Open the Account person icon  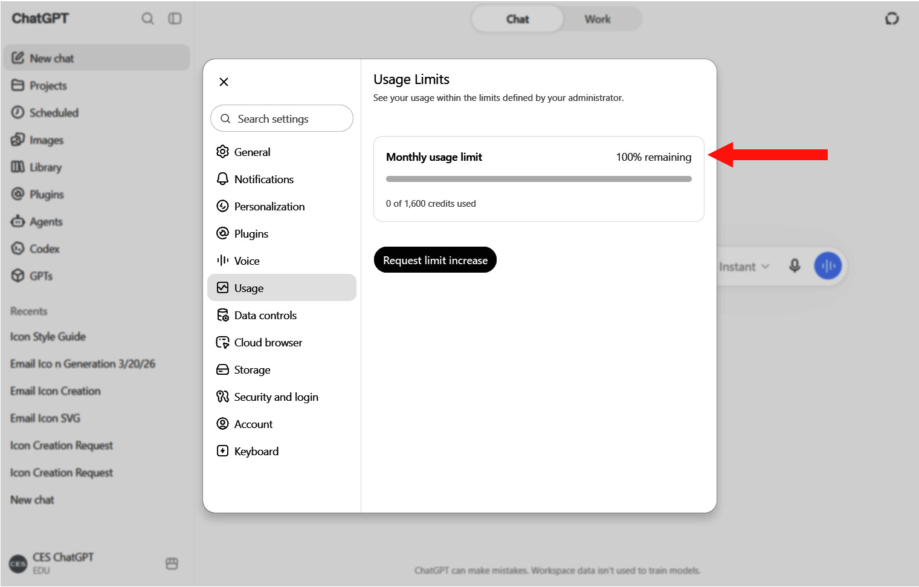[222, 424]
